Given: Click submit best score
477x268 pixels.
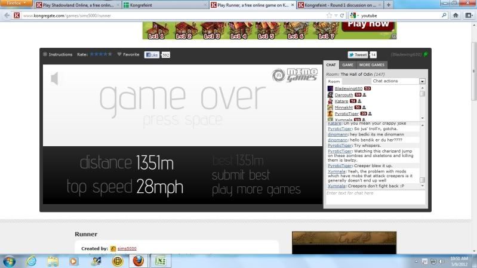Looking at the screenshot, I should tap(241, 175).
